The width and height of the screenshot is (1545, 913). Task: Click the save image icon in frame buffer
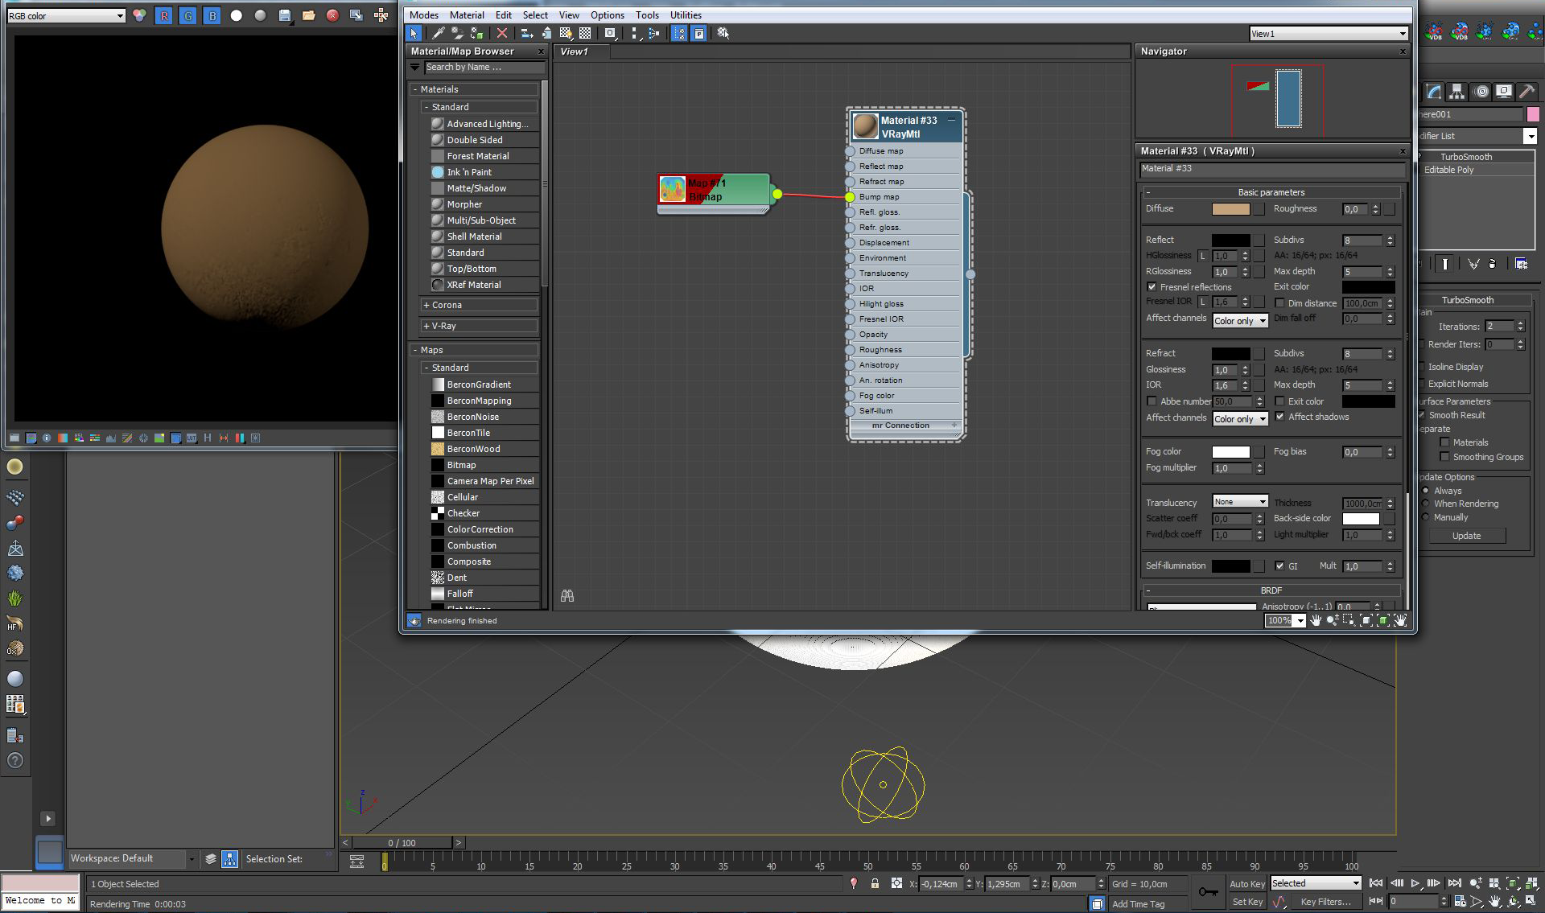(285, 15)
